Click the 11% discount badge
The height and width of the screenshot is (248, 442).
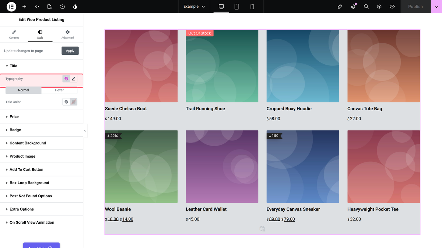pyautogui.click(x=274, y=136)
